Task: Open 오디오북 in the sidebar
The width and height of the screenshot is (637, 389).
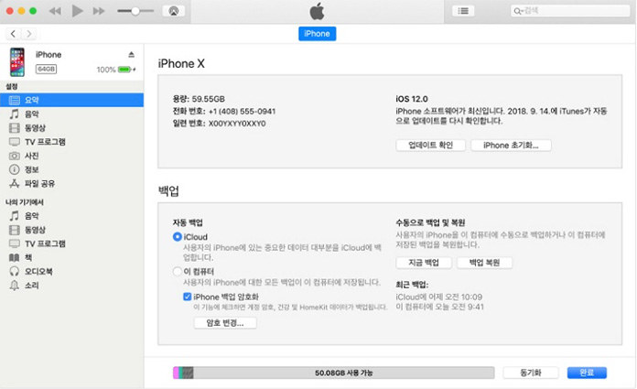Action: pos(72,272)
